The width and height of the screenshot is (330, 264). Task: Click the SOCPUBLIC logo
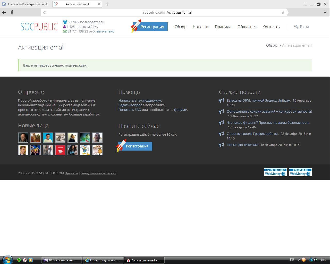[x=39, y=27]
